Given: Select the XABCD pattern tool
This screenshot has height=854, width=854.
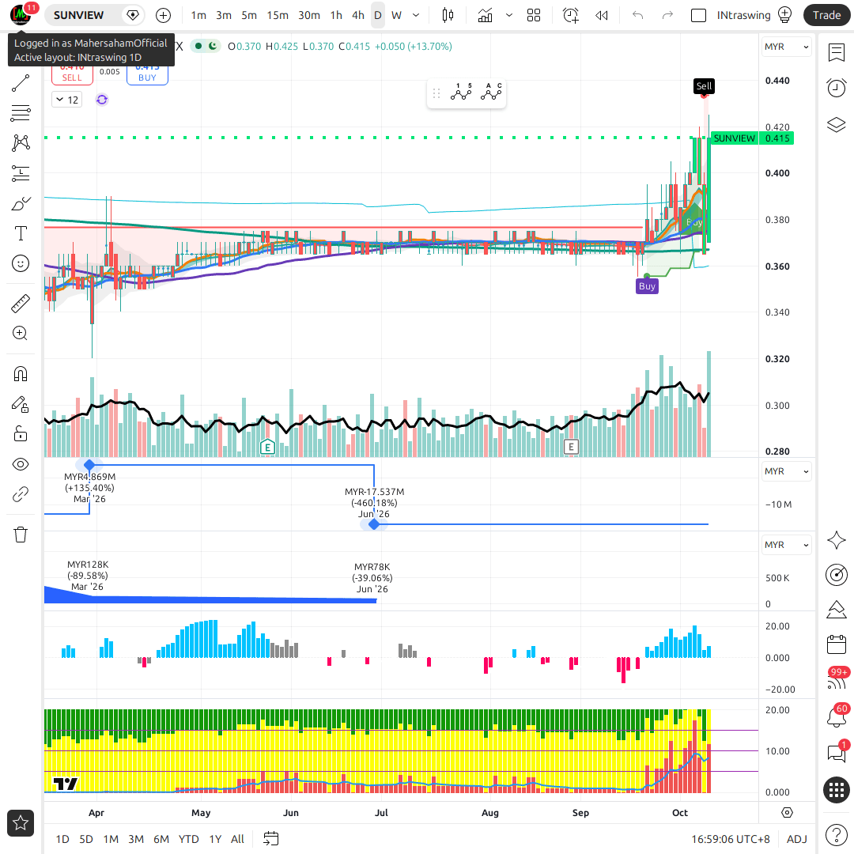Looking at the screenshot, I should (20, 142).
